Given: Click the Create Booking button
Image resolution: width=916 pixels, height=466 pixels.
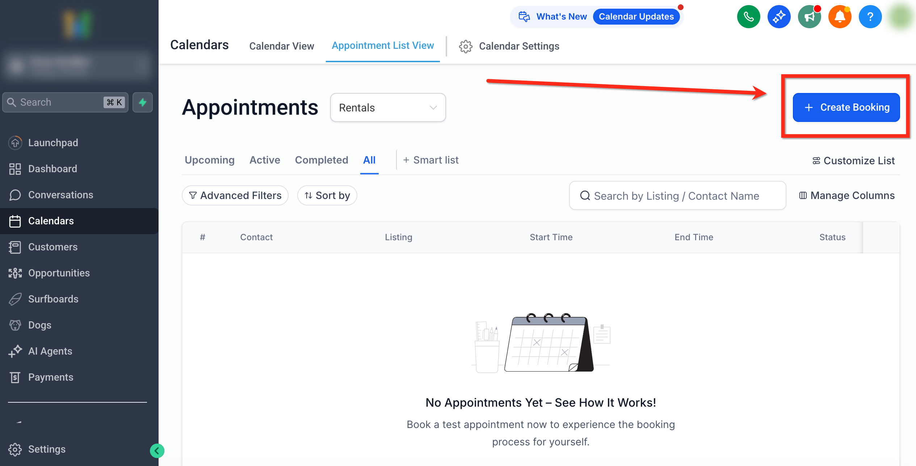Looking at the screenshot, I should coord(846,107).
